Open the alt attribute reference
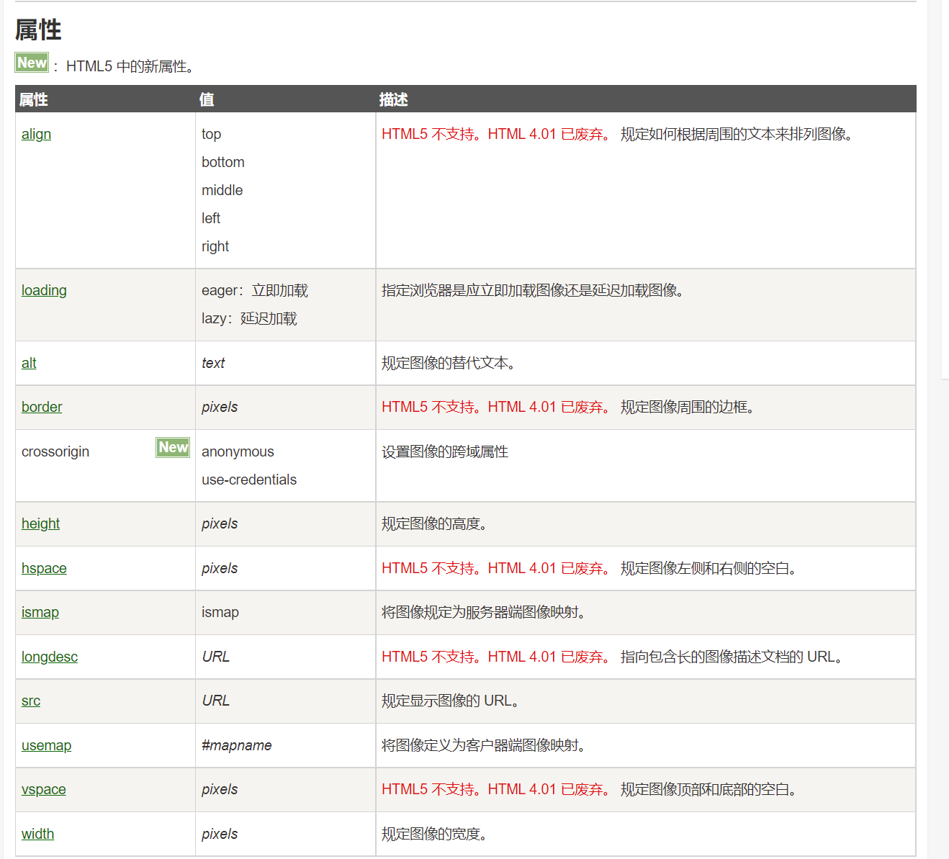 tap(29, 364)
